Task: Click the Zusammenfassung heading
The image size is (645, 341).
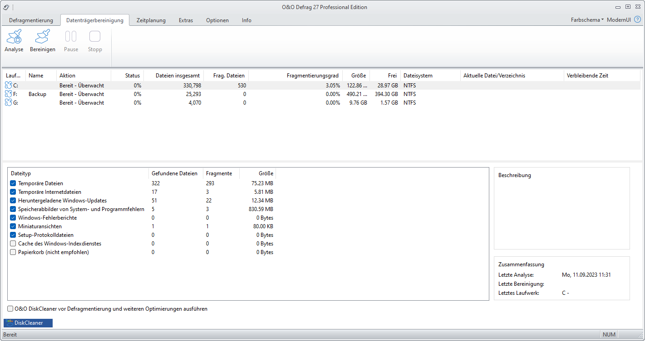Action: tap(521, 264)
